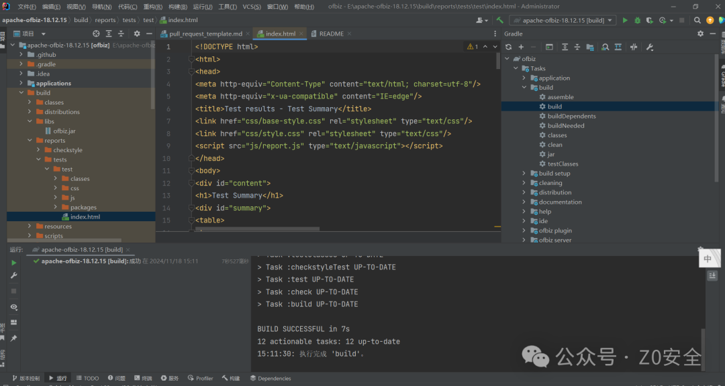Open the Dependencies tool window
The image size is (725, 386).
click(271, 378)
